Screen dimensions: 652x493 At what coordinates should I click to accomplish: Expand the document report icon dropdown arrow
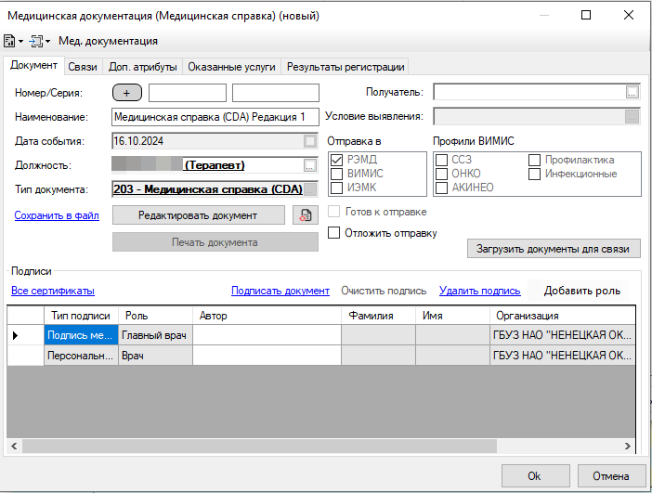pos(20,42)
